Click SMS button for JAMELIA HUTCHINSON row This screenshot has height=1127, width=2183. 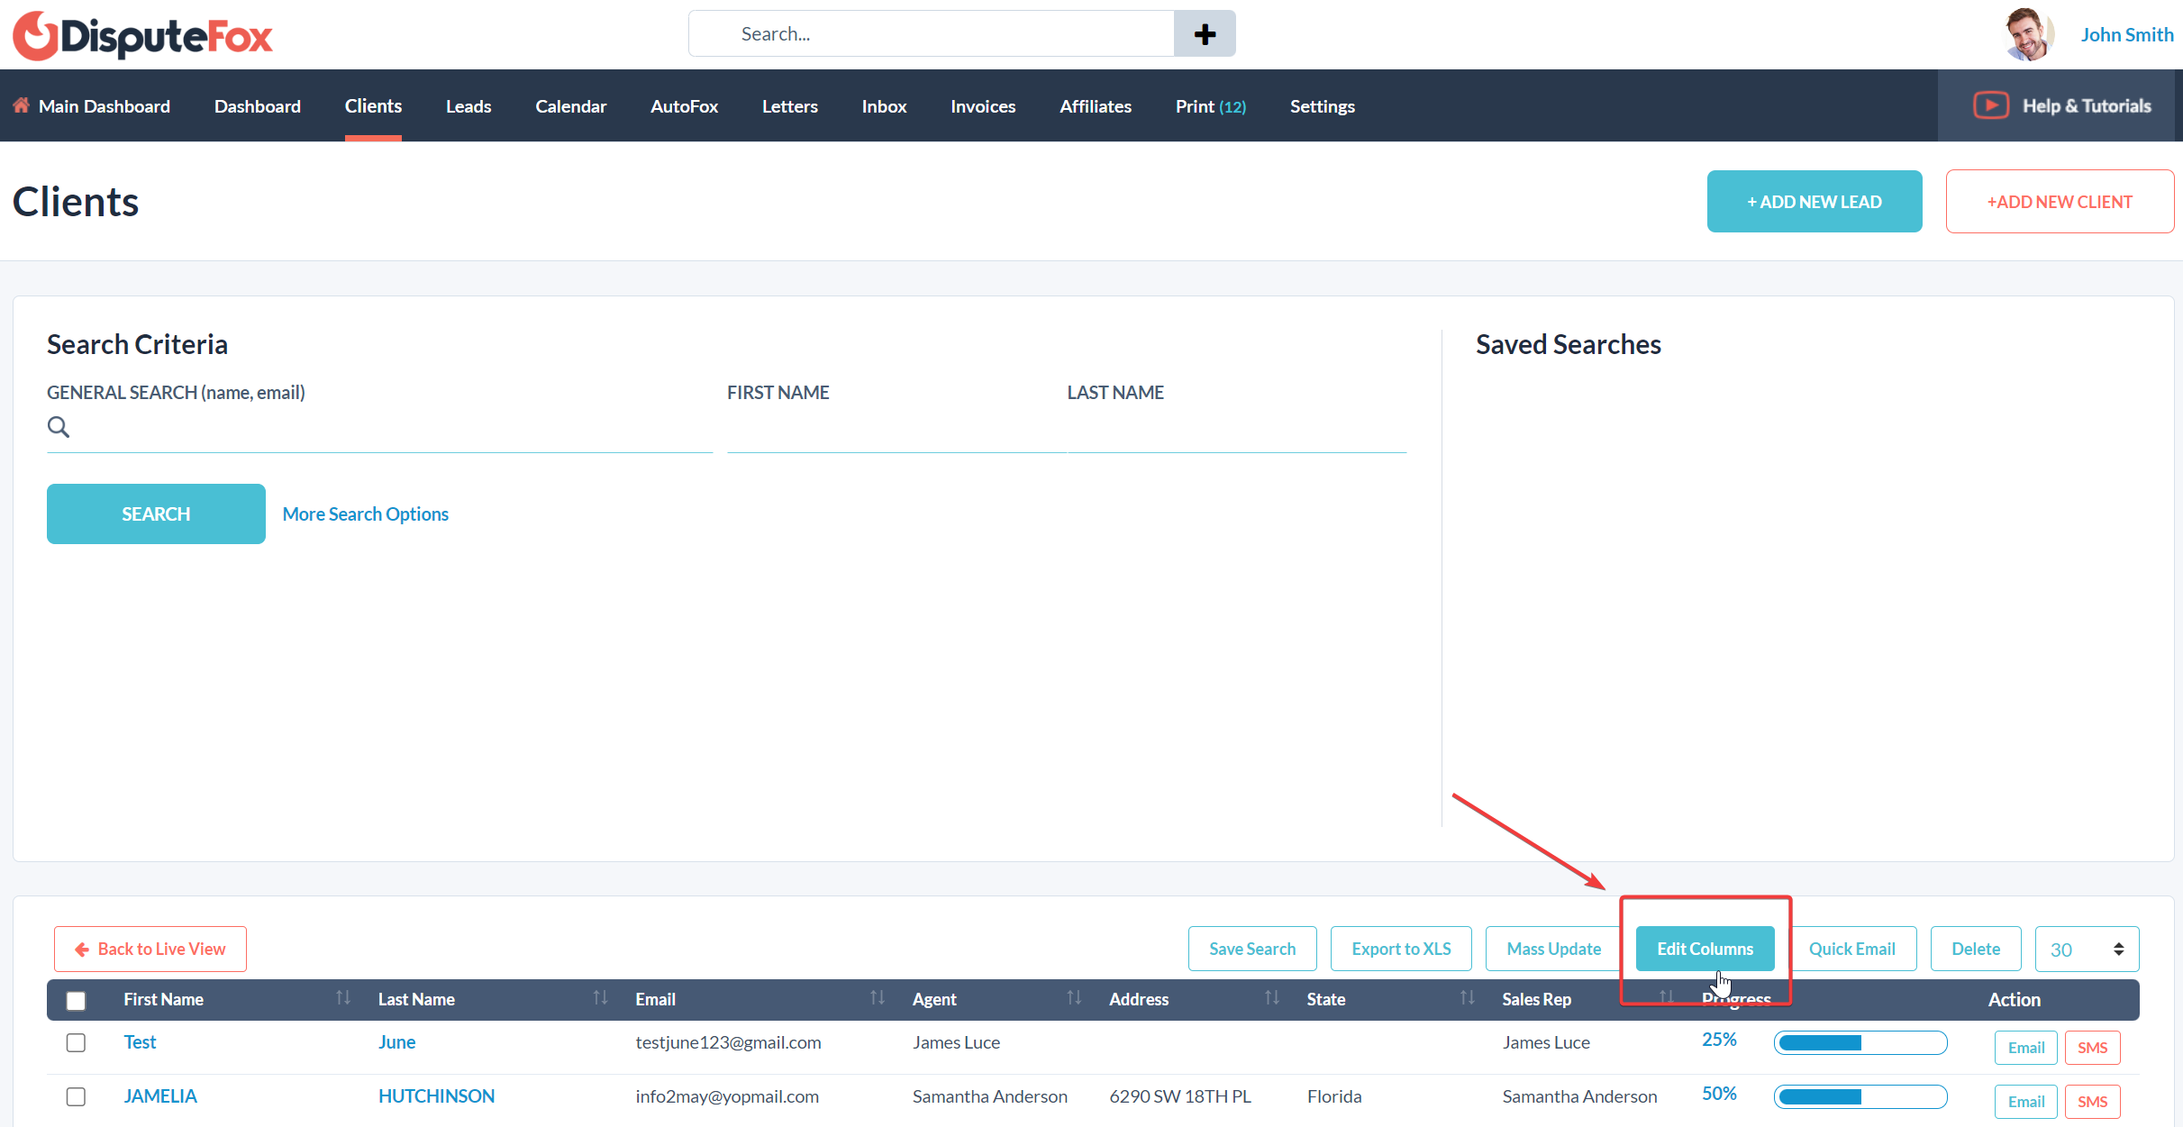click(x=2092, y=1102)
